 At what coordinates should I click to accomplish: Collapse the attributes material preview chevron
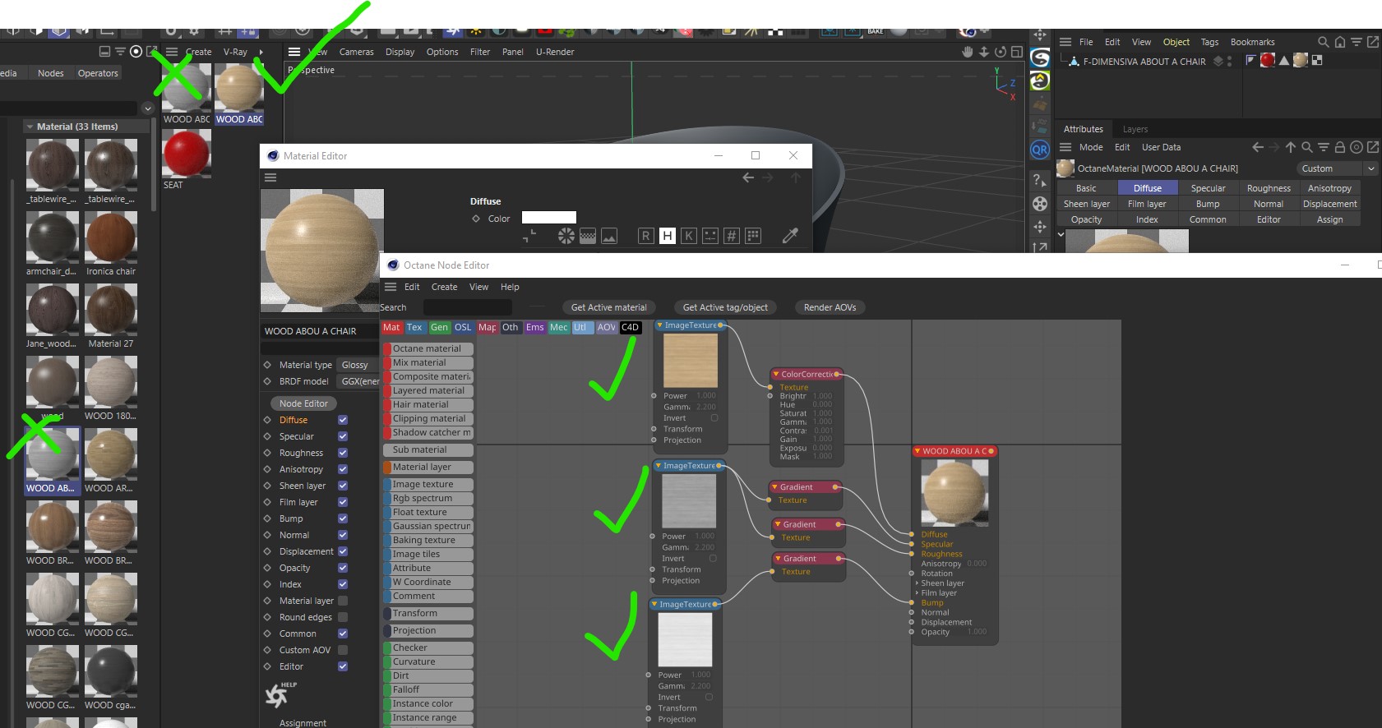point(1061,234)
